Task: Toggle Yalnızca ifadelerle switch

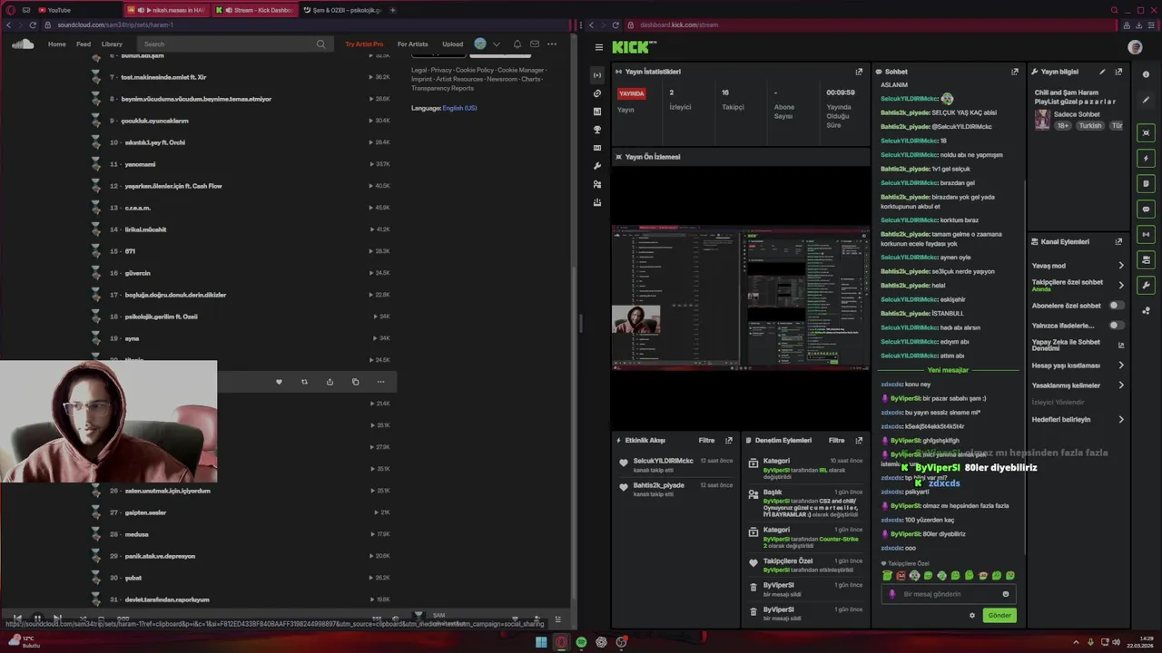Action: point(1117,326)
